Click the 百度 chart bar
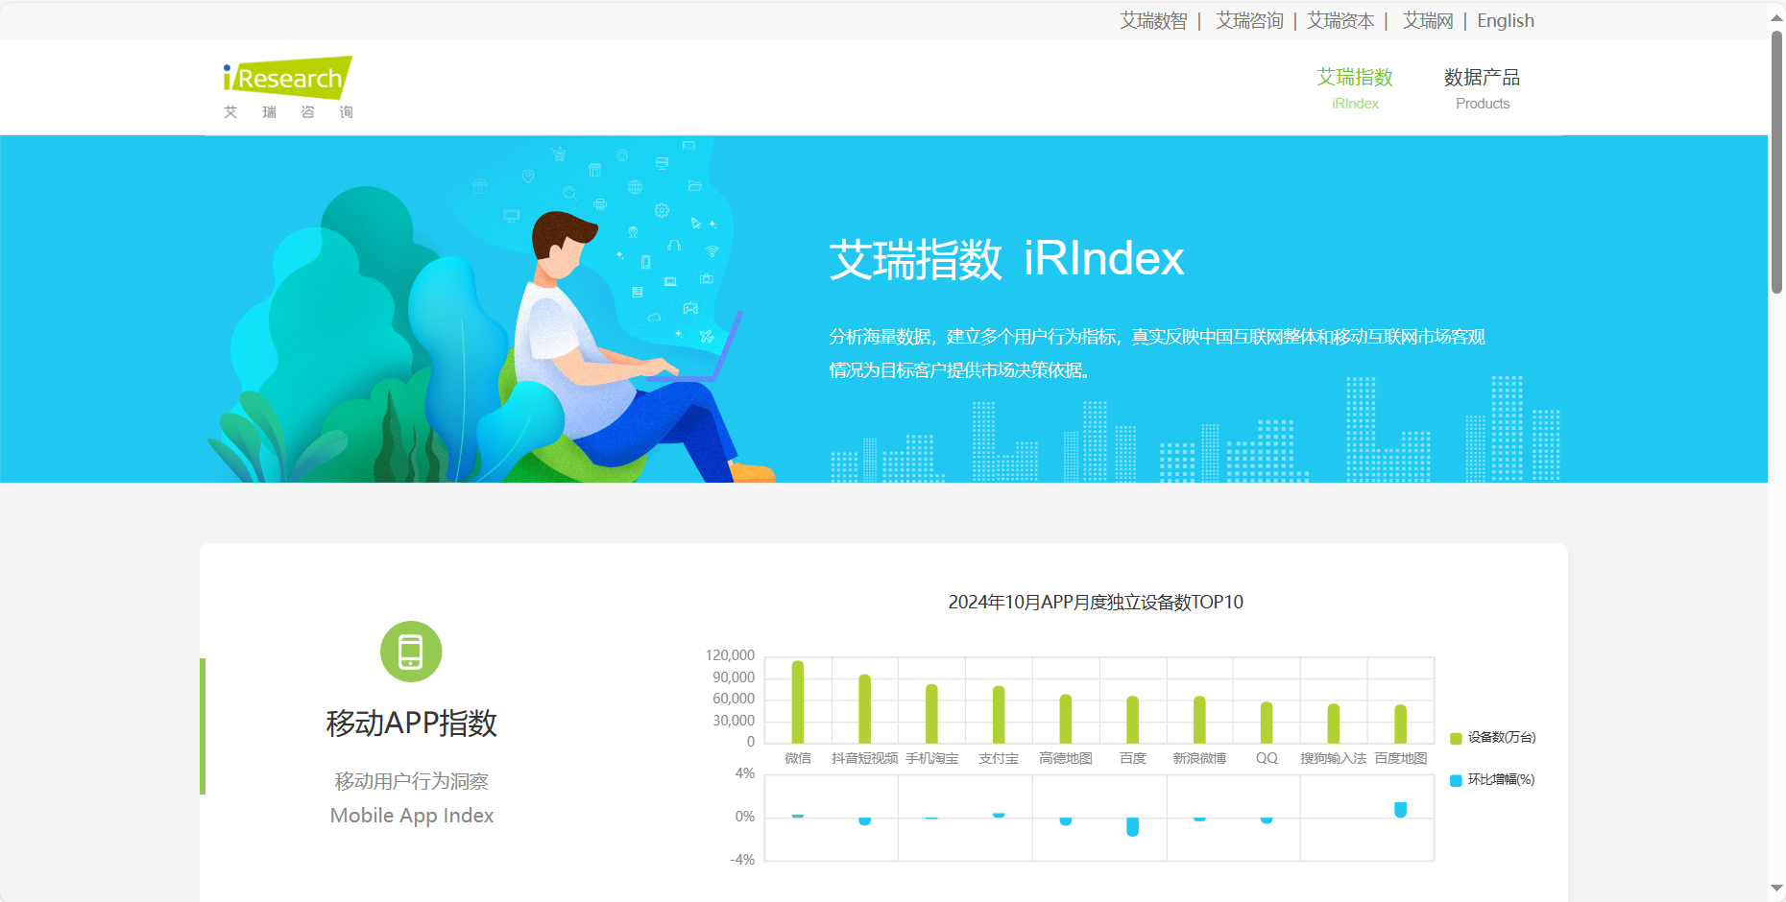The width and height of the screenshot is (1786, 902). pos(1131,720)
